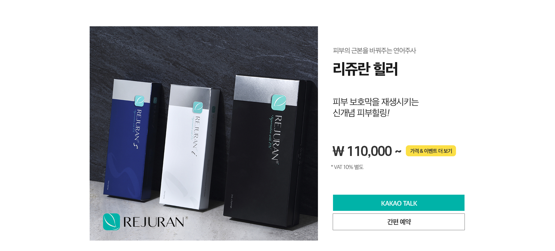Screen dimensions: 555x251
Task: Click the teal REJURAN logo icon
Action: tap(111, 222)
